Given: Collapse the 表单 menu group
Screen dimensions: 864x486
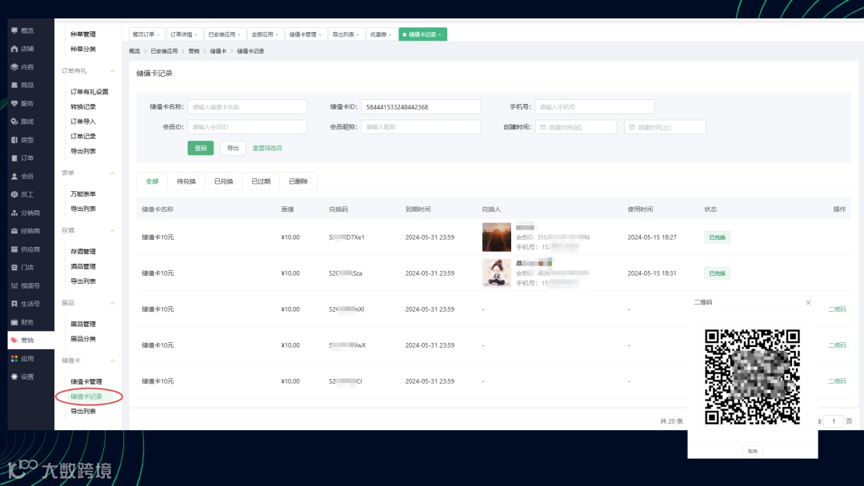Looking at the screenshot, I should (113, 173).
